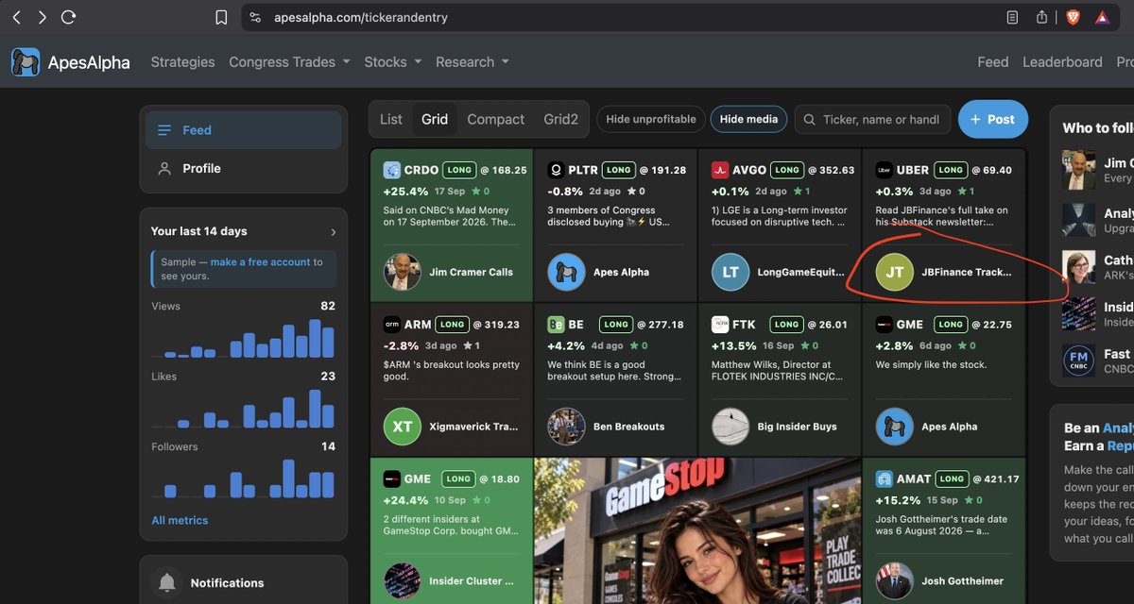Click the UBER ticker logo
This screenshot has width=1134, height=604.
coord(885,170)
